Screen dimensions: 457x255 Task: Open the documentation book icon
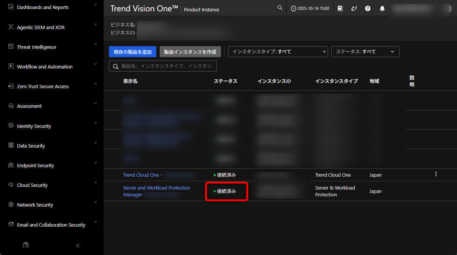pyautogui.click(x=340, y=8)
